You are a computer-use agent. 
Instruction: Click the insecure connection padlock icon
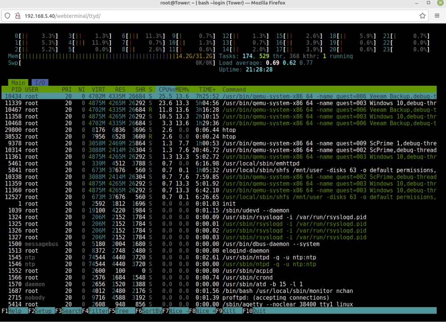pyautogui.click(x=18, y=16)
